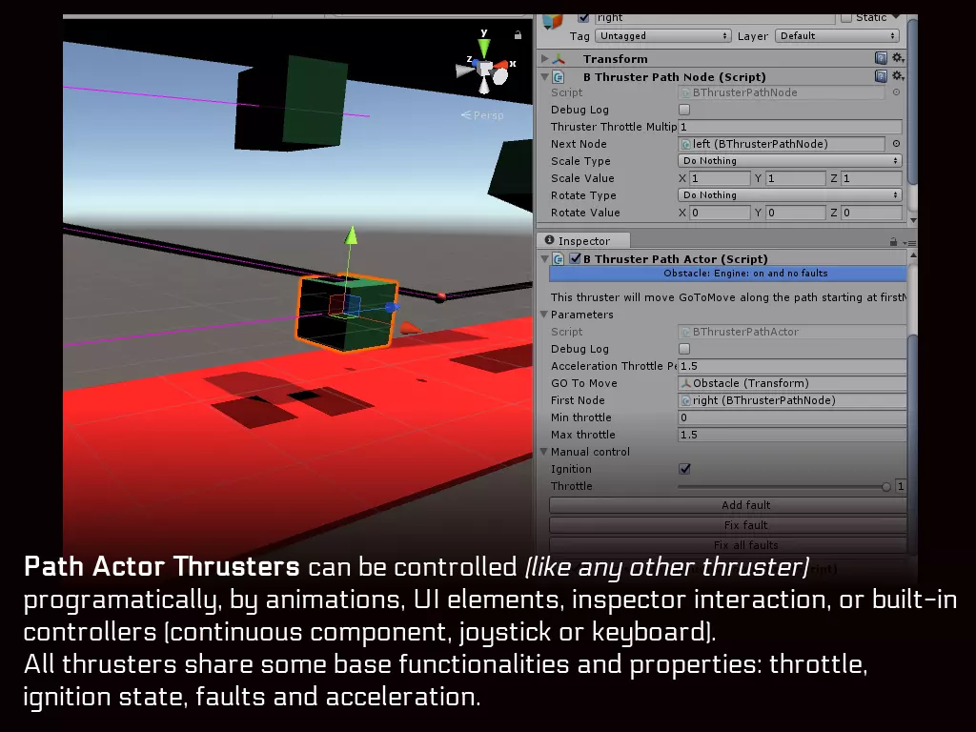Click the BThrusterPathActor script field
The height and width of the screenshot is (732, 976).
coord(792,332)
